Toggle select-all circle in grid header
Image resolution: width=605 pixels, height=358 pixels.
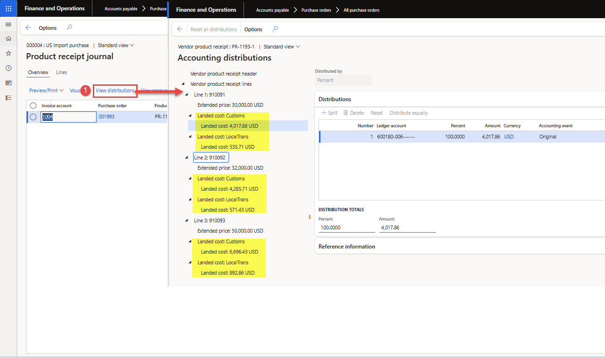(x=33, y=106)
